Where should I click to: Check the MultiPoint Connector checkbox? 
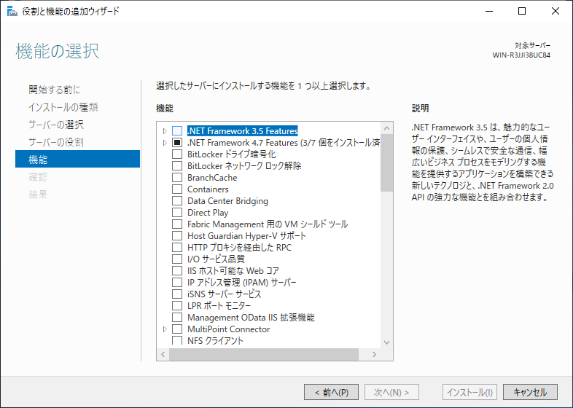177,329
